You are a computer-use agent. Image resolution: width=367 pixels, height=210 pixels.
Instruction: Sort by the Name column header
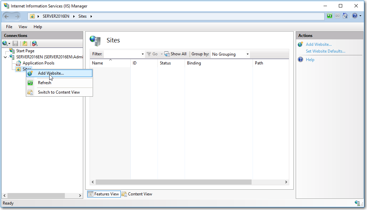110,63
